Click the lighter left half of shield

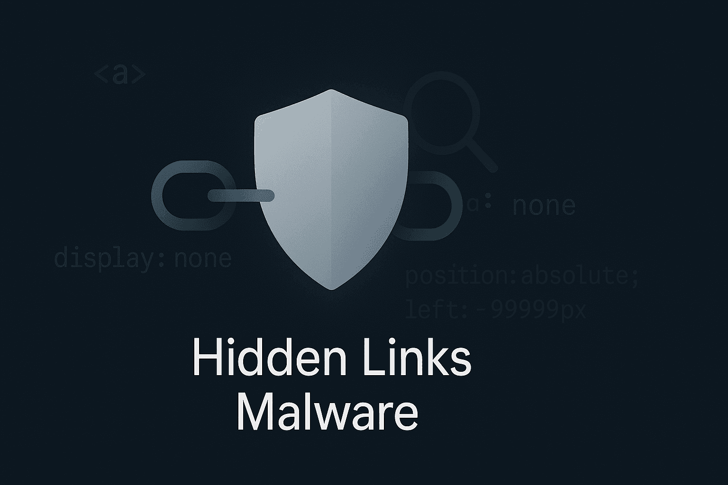point(293,189)
